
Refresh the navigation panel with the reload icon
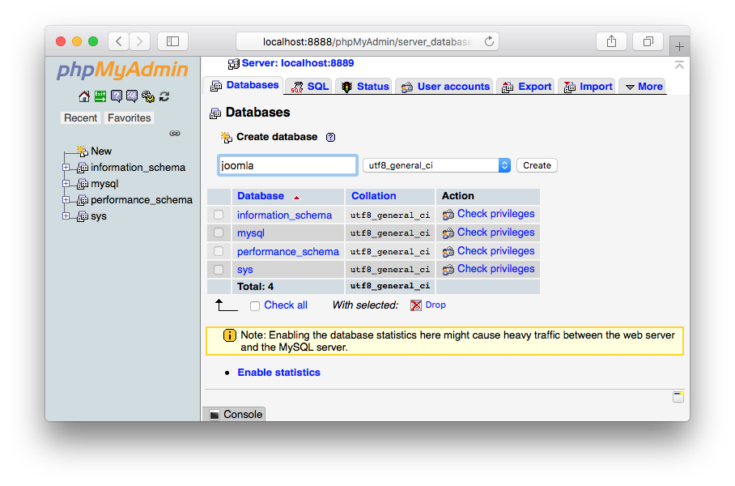(164, 96)
